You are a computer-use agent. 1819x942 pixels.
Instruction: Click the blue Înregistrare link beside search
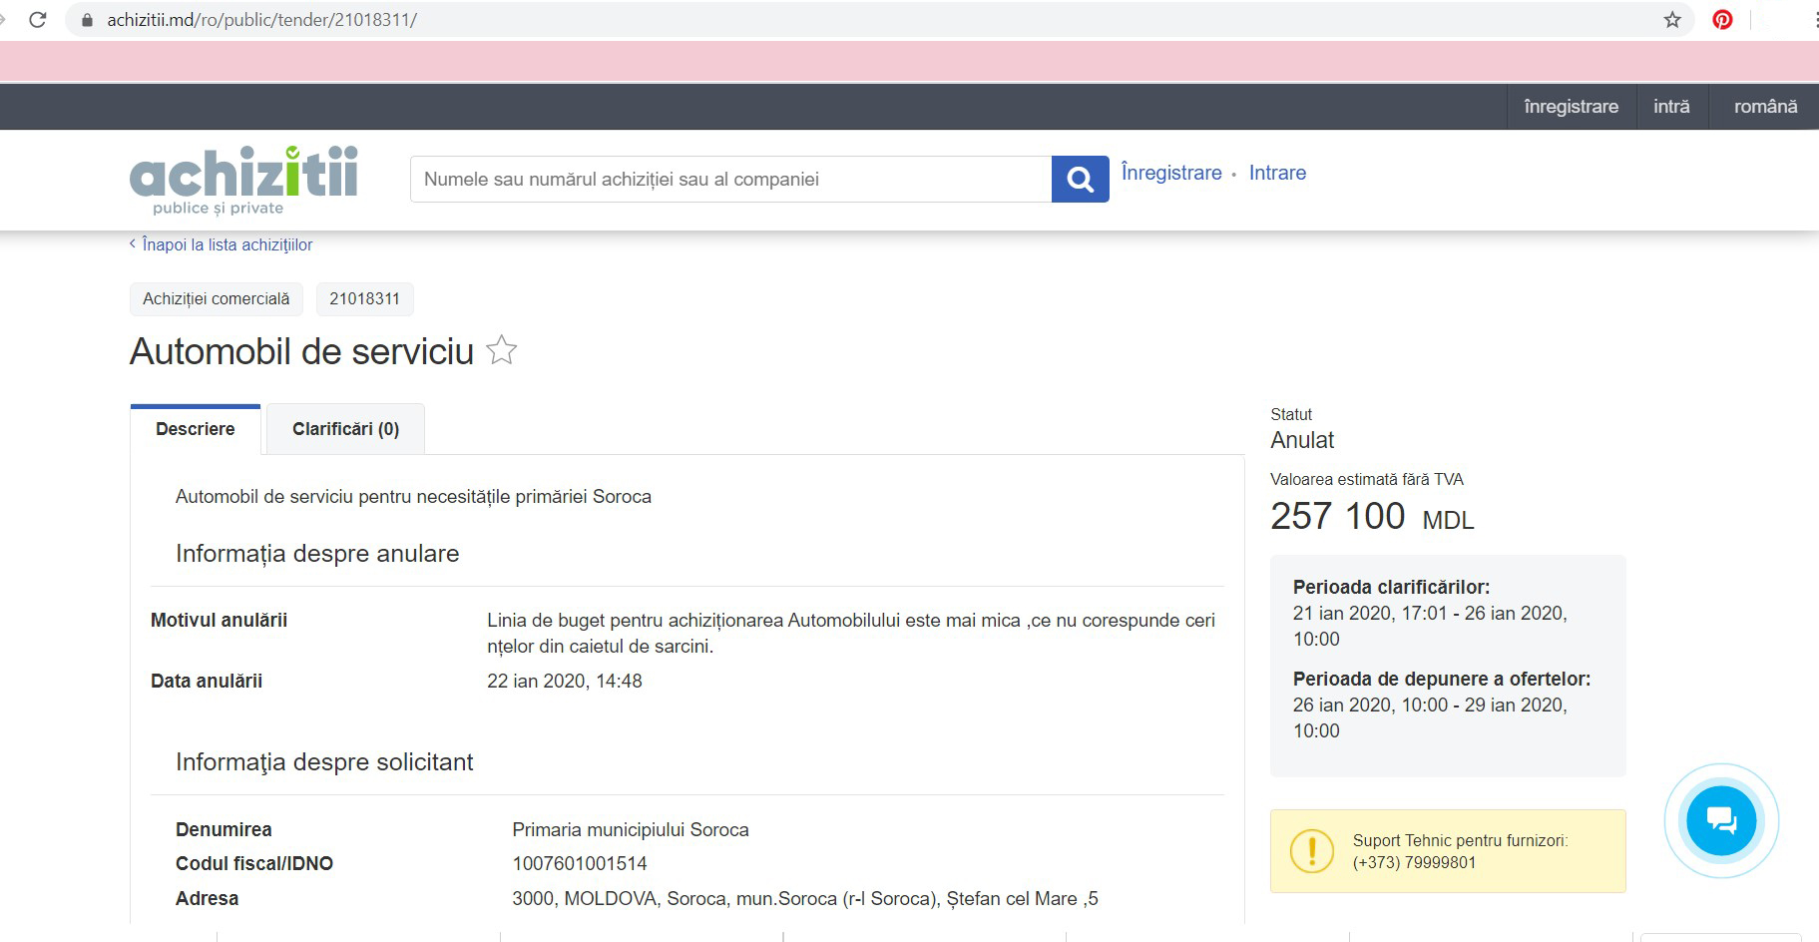click(1171, 173)
